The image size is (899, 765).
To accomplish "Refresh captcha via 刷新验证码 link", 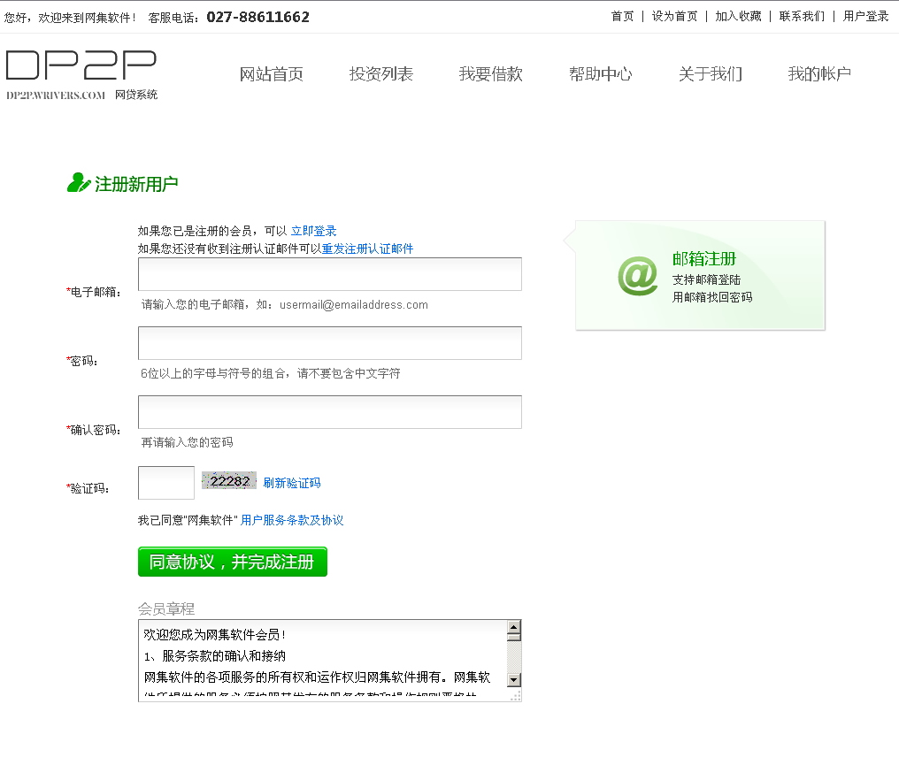I will 292,483.
